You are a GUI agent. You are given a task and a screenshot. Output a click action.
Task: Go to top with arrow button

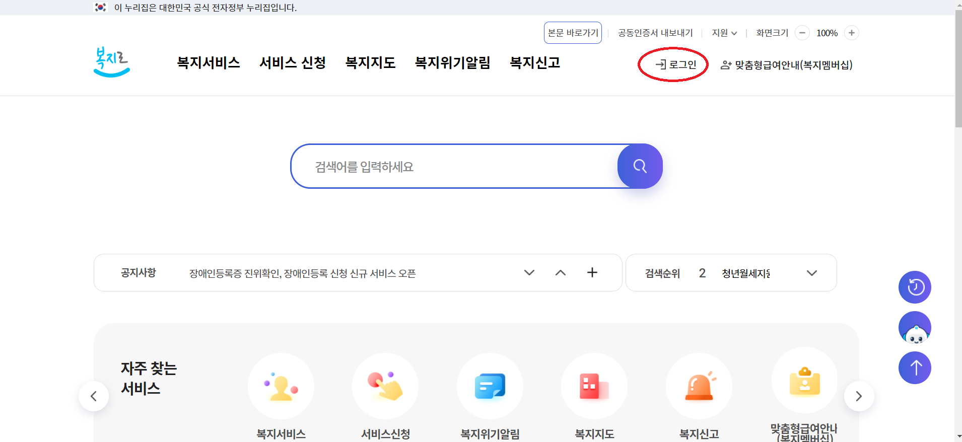click(x=915, y=368)
